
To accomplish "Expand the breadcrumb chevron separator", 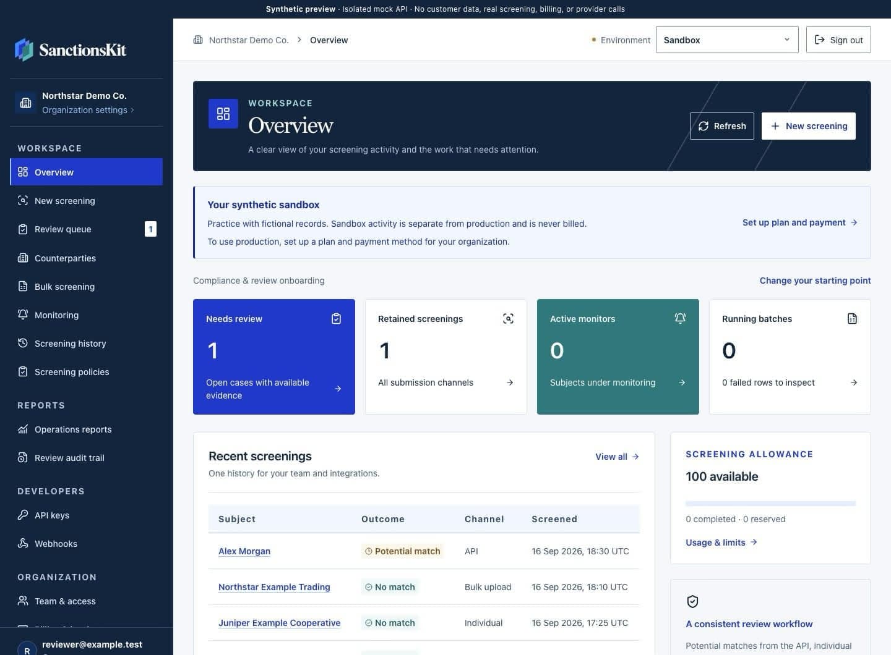I will 299,40.
